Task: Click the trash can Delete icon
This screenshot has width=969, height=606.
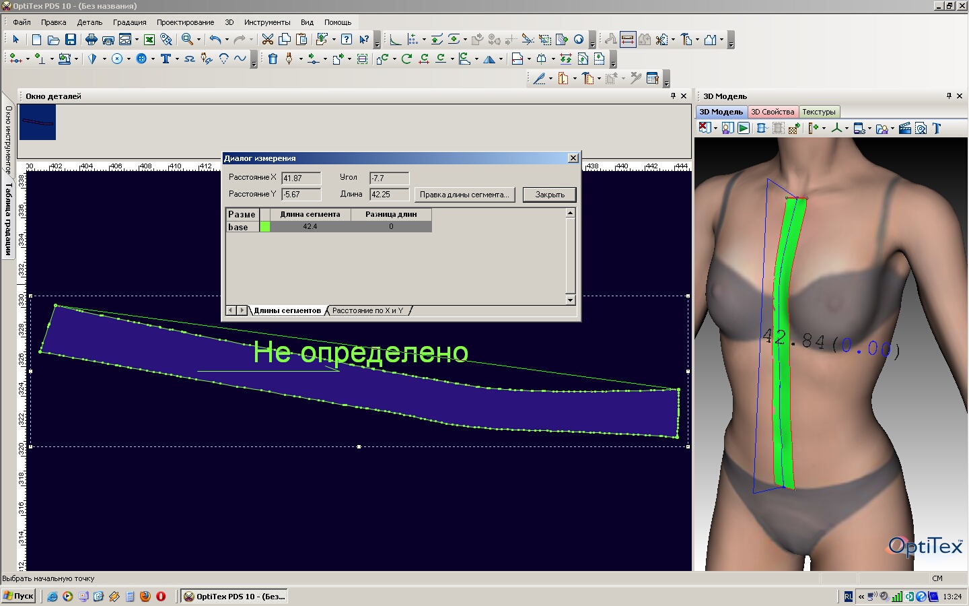Action: (x=273, y=59)
